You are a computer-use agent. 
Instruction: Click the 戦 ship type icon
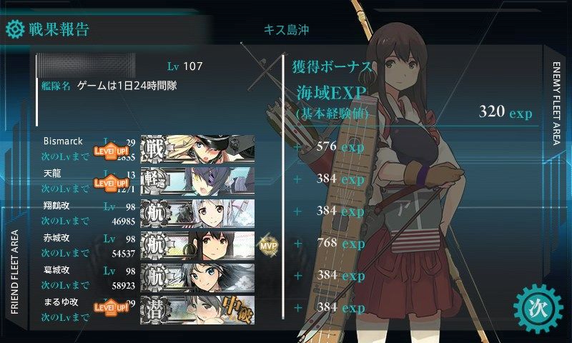(155, 149)
